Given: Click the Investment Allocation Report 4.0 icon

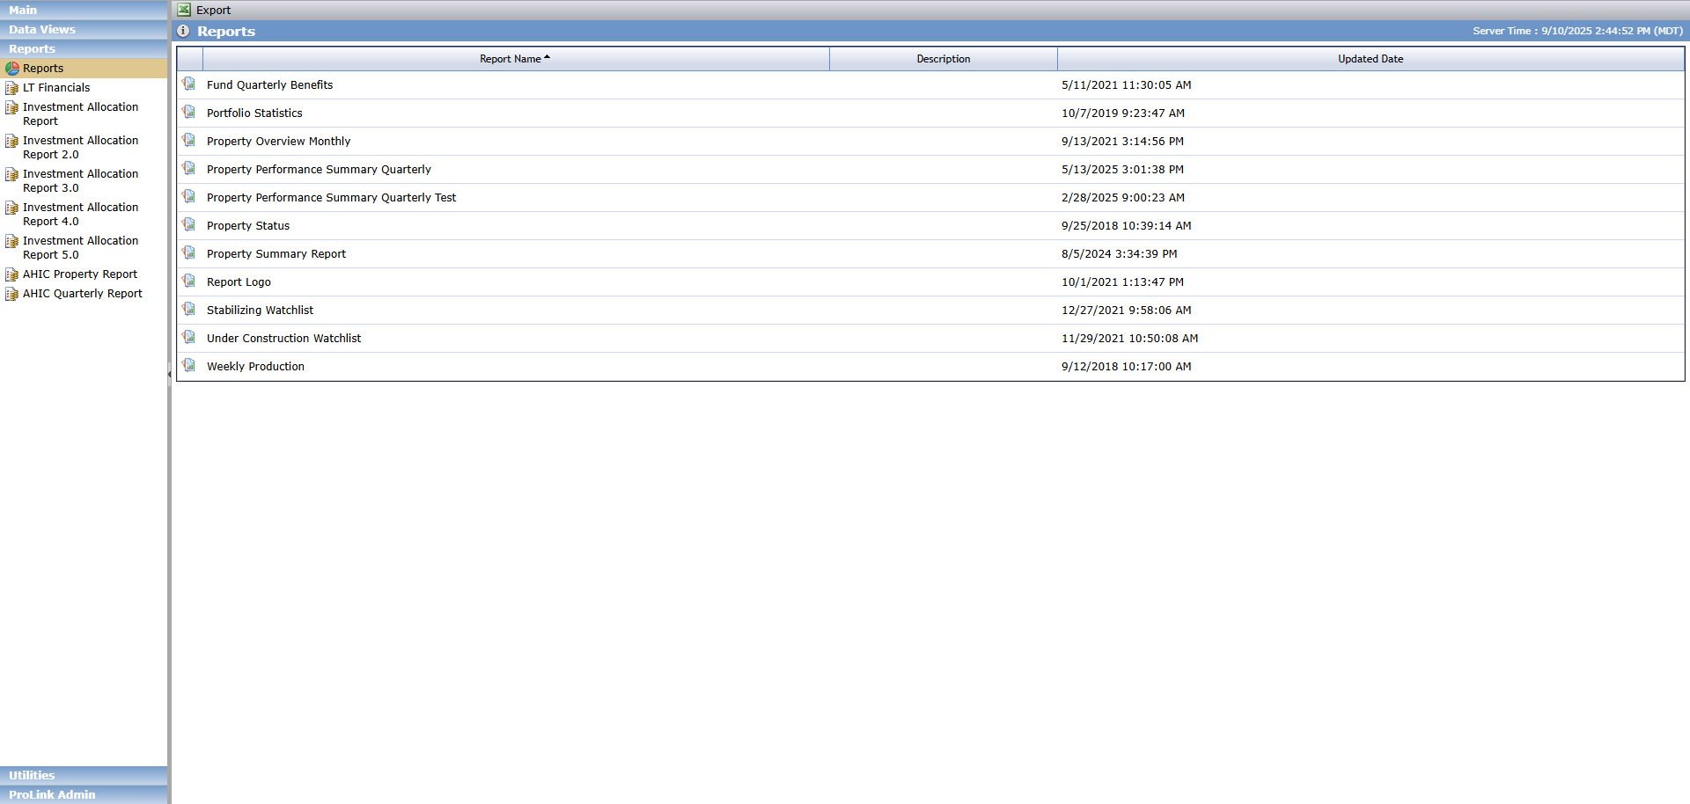Looking at the screenshot, I should click(12, 208).
